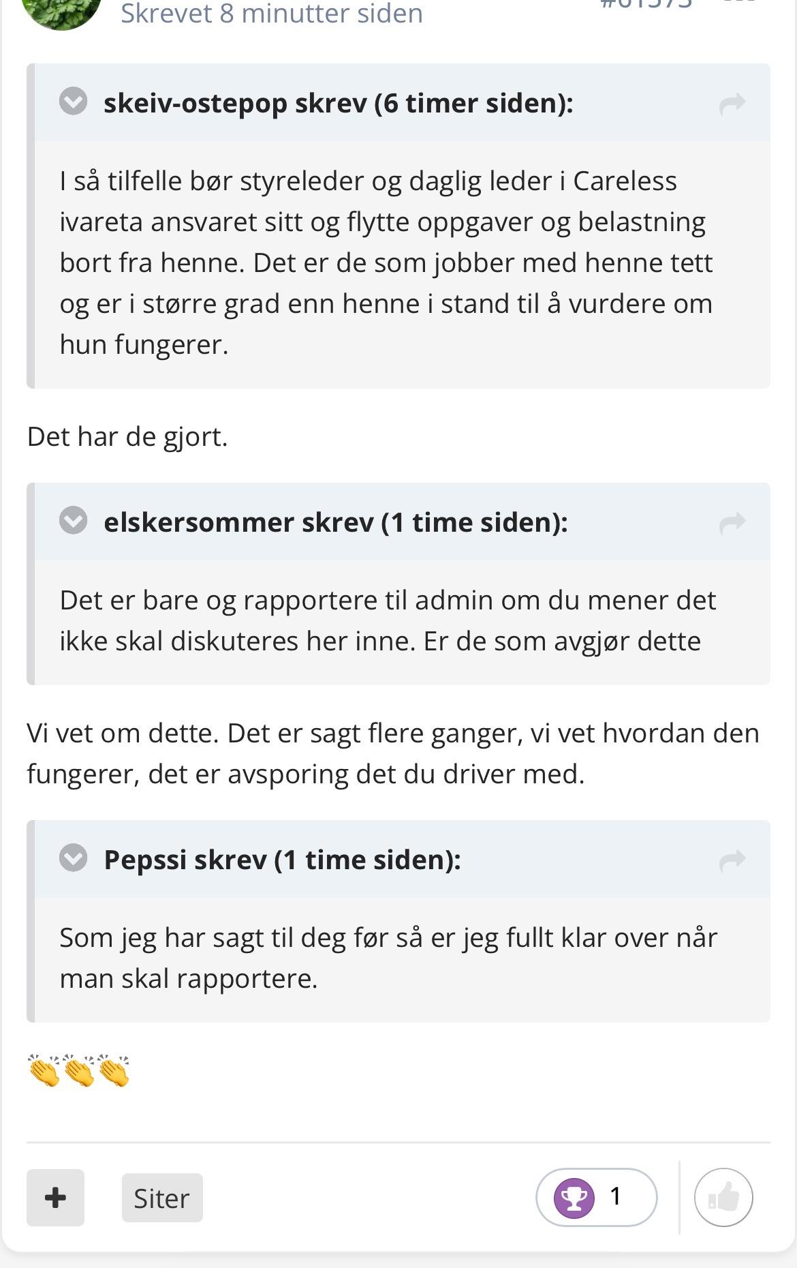Like the post with thumbs-up
The height and width of the screenshot is (1268, 797).
[723, 1198]
